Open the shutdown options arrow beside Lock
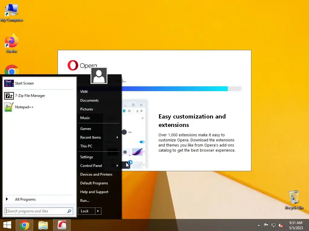The height and width of the screenshot is (231, 309). click(98, 211)
